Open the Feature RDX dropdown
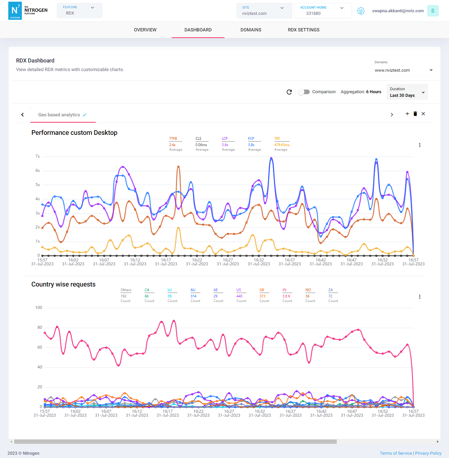Screen dimensions: 449x458 pyautogui.click(x=79, y=11)
